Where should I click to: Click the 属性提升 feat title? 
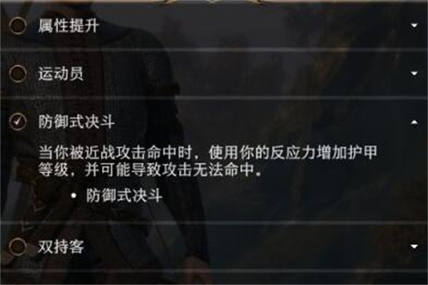pos(68,26)
